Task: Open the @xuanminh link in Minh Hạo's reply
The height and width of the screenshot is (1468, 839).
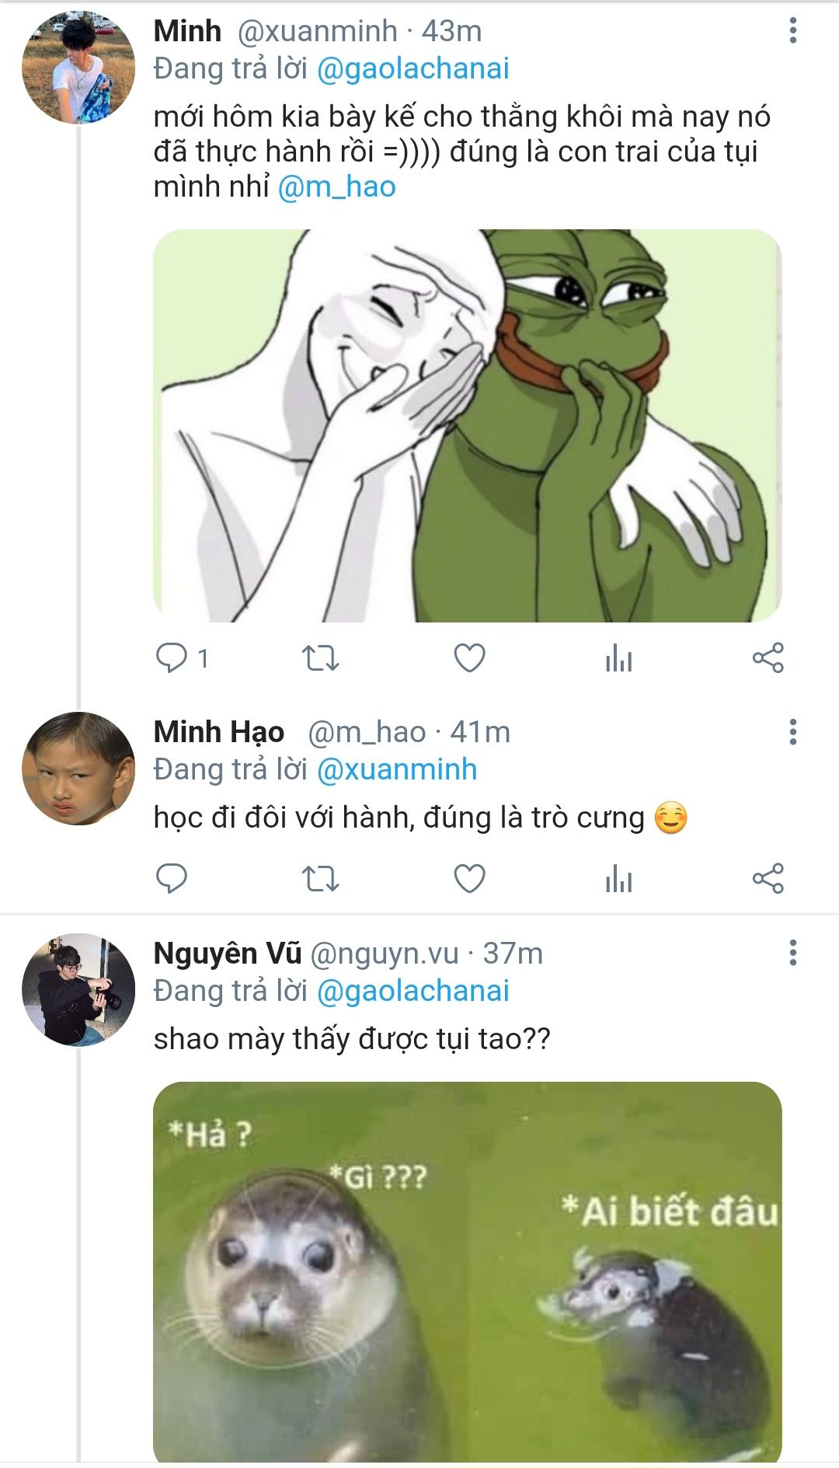Action: tap(397, 769)
